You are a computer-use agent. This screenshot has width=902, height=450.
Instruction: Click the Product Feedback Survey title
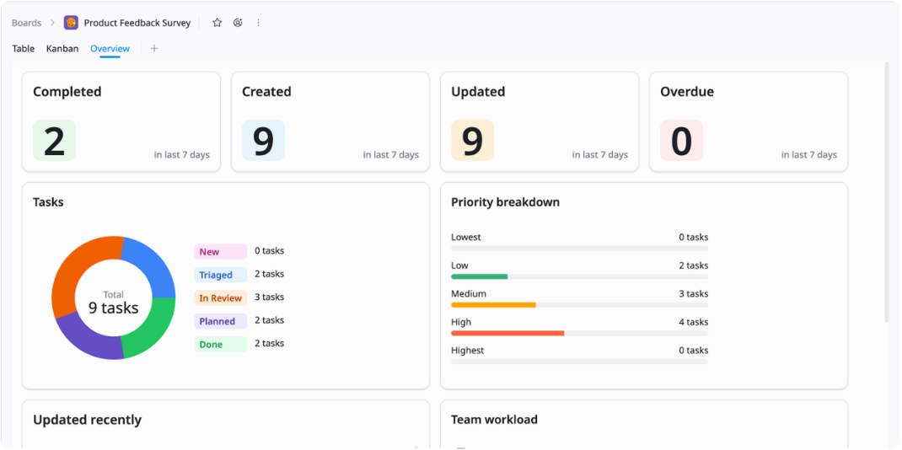pyautogui.click(x=137, y=23)
